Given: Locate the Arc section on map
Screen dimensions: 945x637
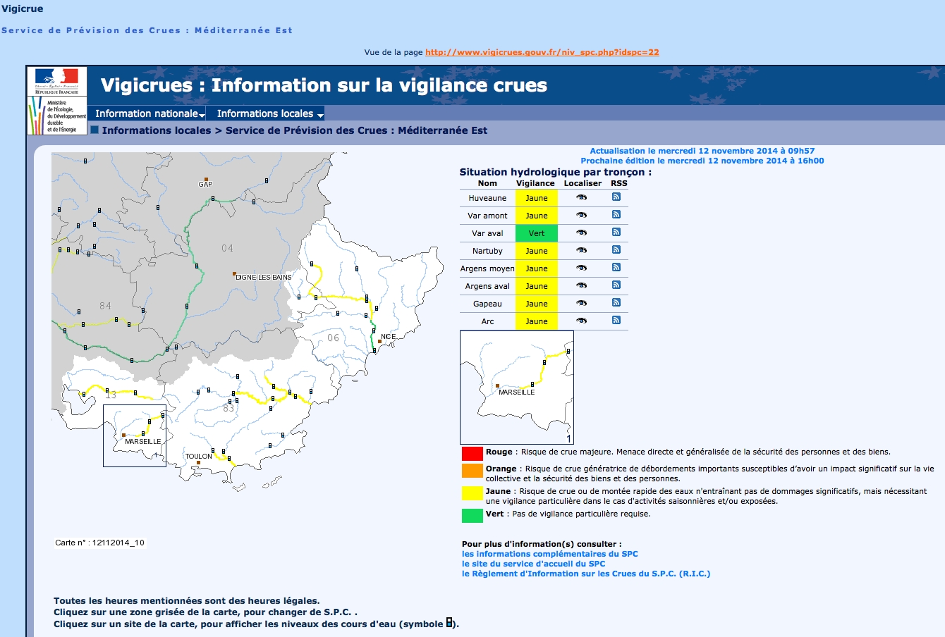Looking at the screenshot, I should [x=581, y=321].
